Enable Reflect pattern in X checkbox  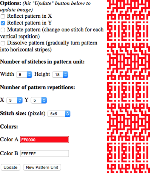click(3, 16)
